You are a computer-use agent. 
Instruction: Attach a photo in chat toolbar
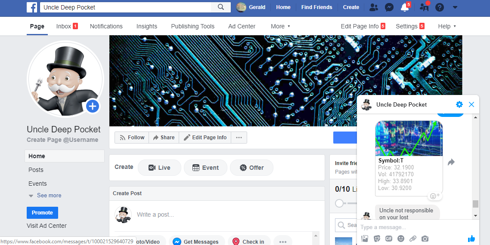click(x=365, y=239)
